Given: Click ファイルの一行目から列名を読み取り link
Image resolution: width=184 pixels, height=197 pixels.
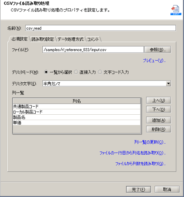Looking at the screenshot, I should click(132, 153).
